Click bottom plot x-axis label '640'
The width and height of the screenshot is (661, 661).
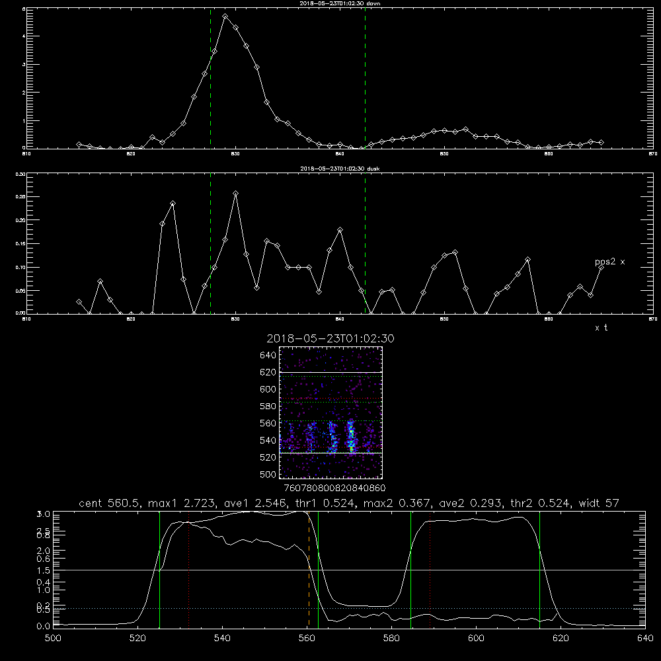tap(645, 639)
